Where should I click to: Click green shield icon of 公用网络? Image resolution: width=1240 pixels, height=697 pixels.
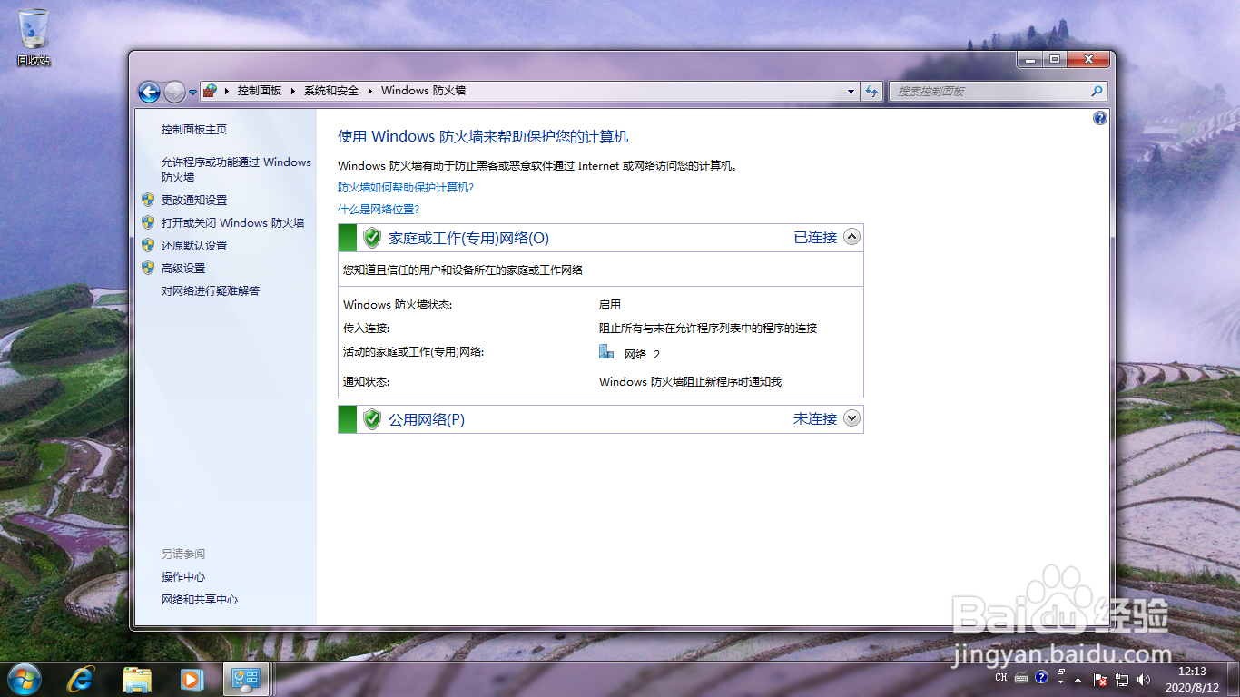point(371,419)
